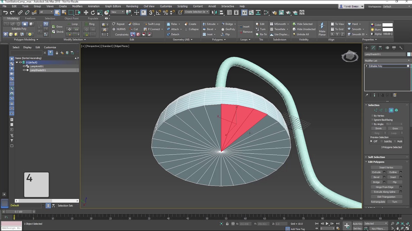Open the Modifiers menu
The height and width of the screenshot is (231, 412).
[77, 6]
